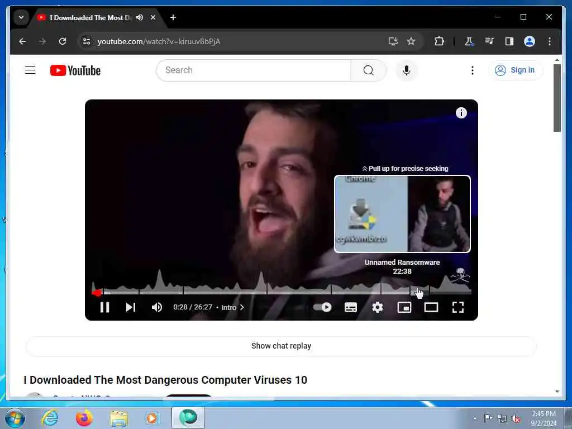View site information icon

(x=87, y=41)
